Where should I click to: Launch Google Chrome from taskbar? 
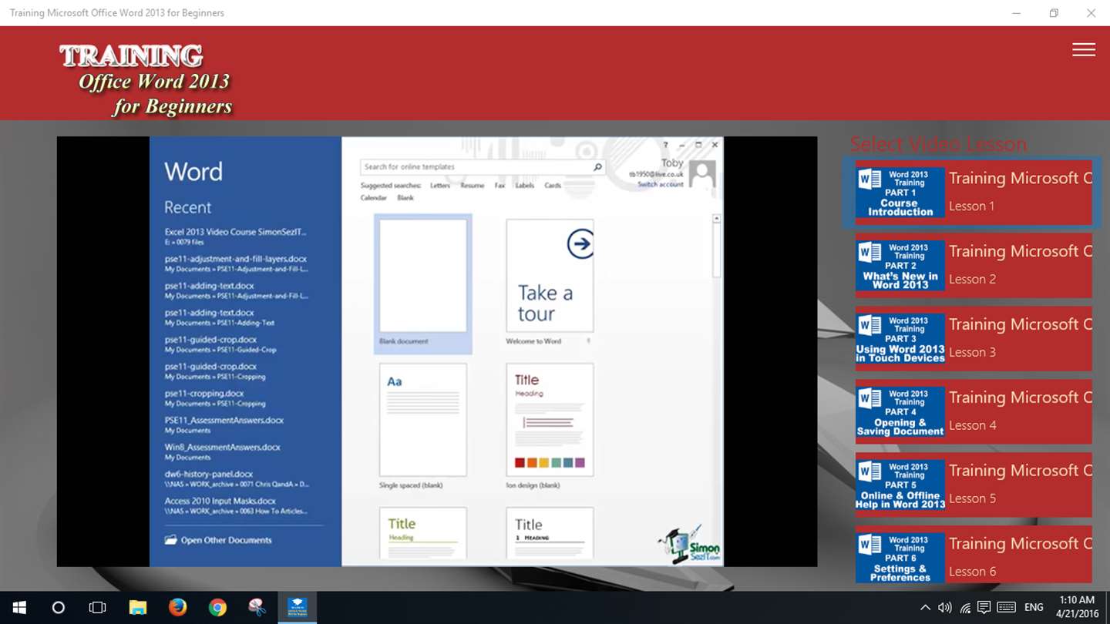[x=217, y=608]
